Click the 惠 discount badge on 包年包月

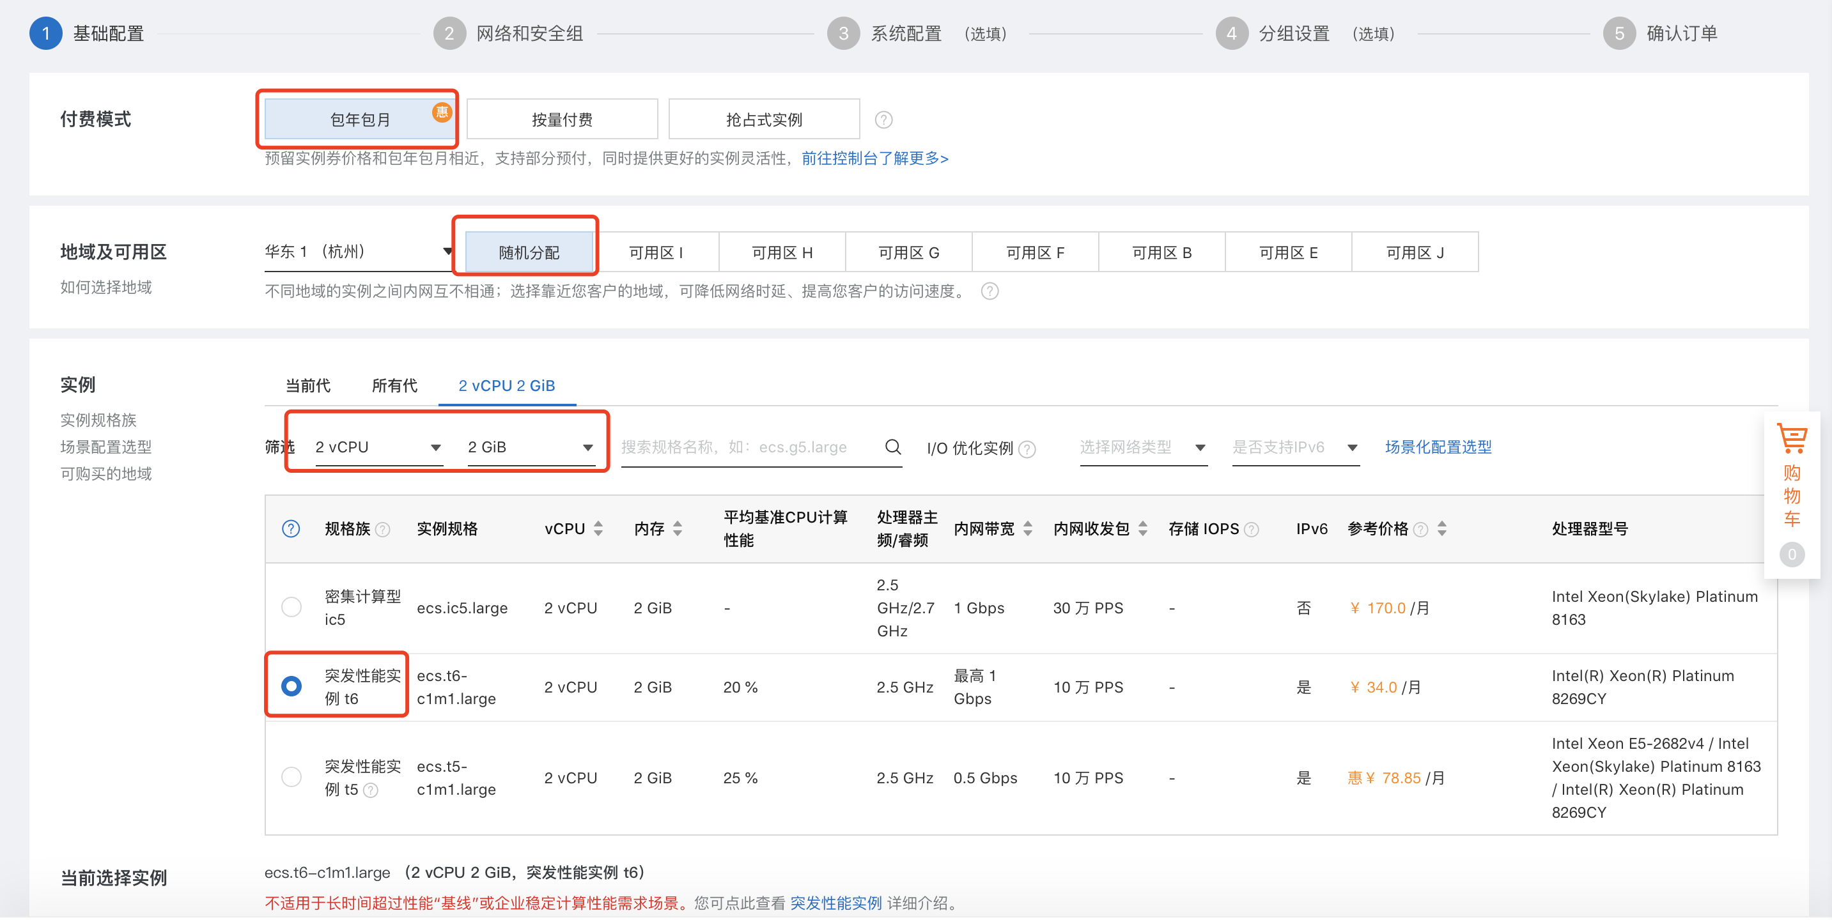pyautogui.click(x=442, y=112)
